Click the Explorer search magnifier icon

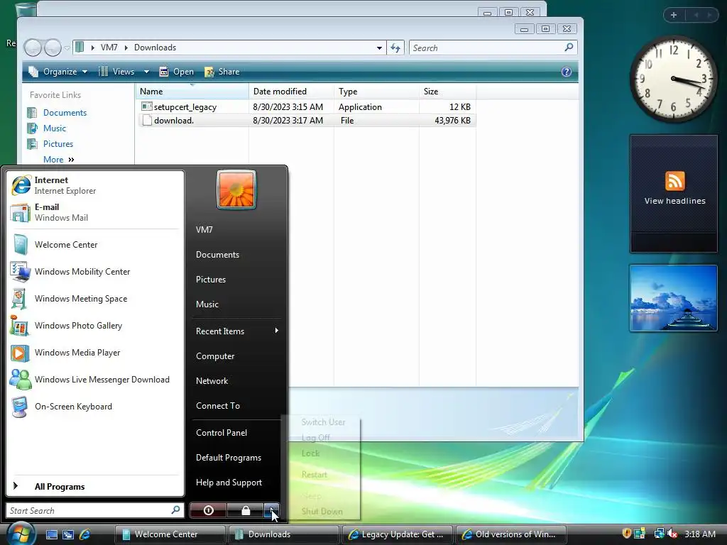569,48
